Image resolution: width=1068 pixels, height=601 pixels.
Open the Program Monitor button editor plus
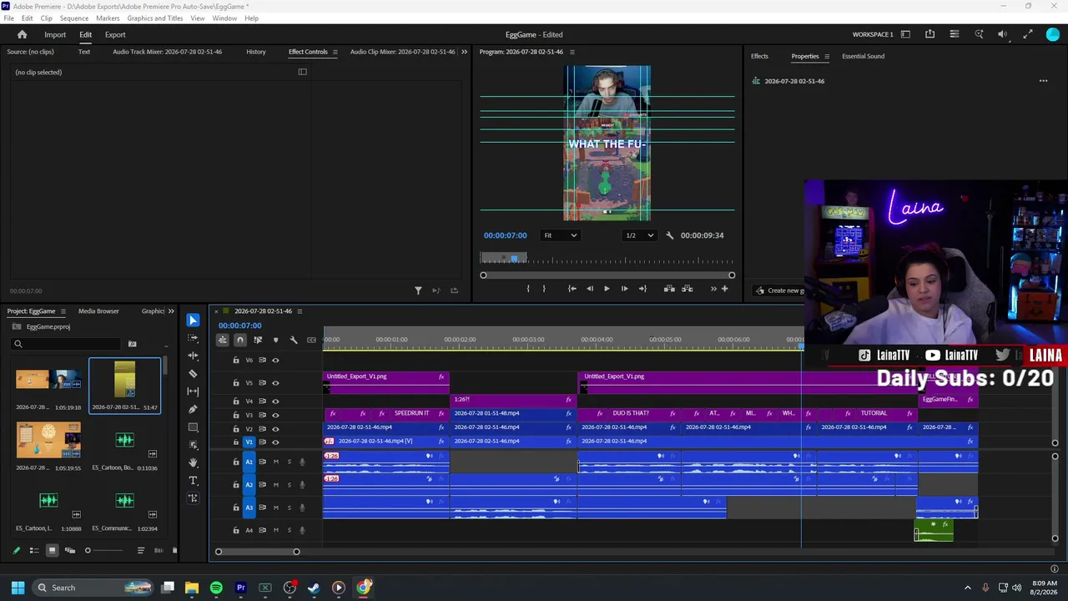724,289
